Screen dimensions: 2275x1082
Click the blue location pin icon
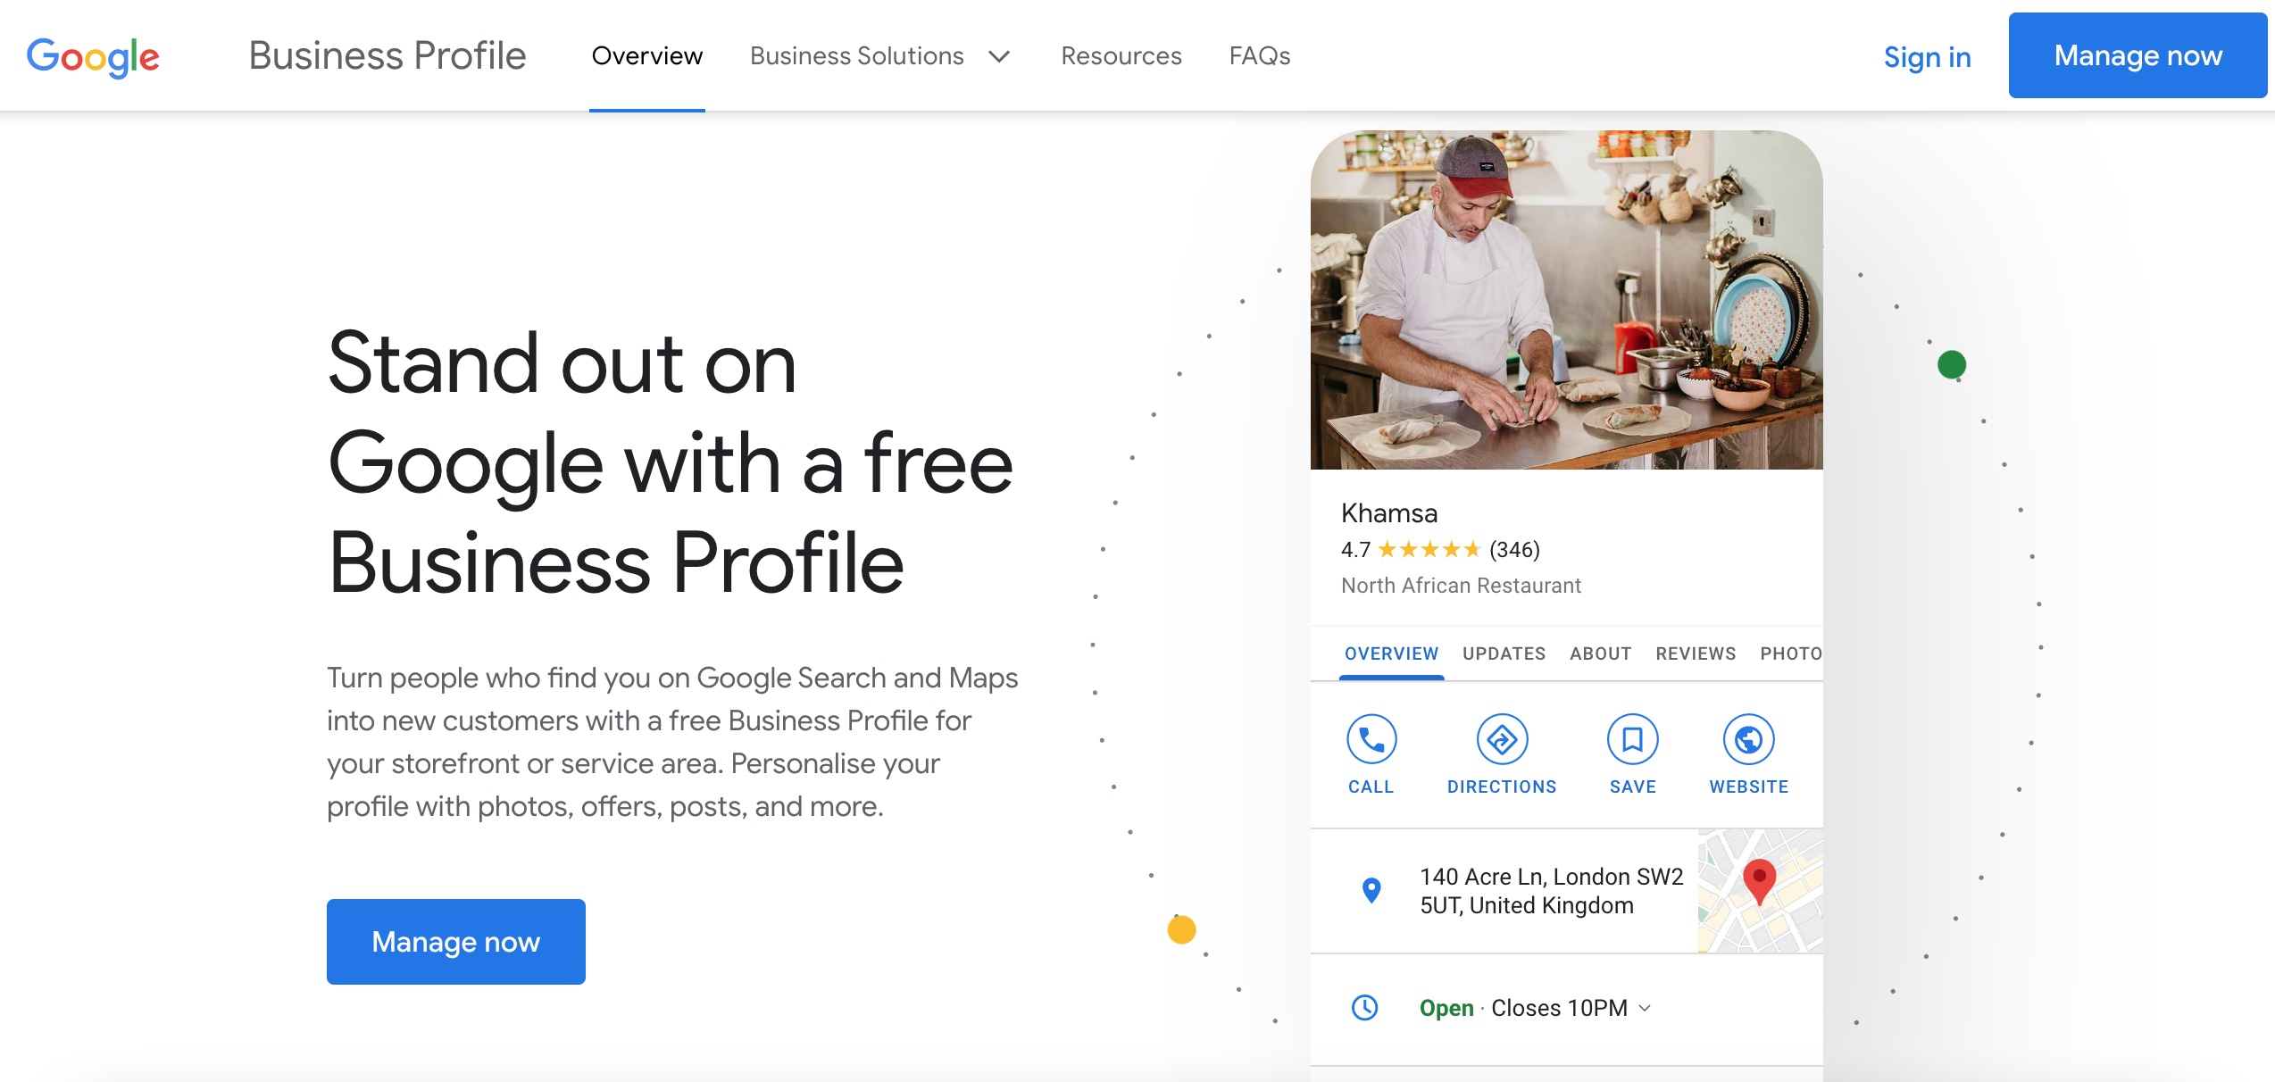click(x=1371, y=890)
